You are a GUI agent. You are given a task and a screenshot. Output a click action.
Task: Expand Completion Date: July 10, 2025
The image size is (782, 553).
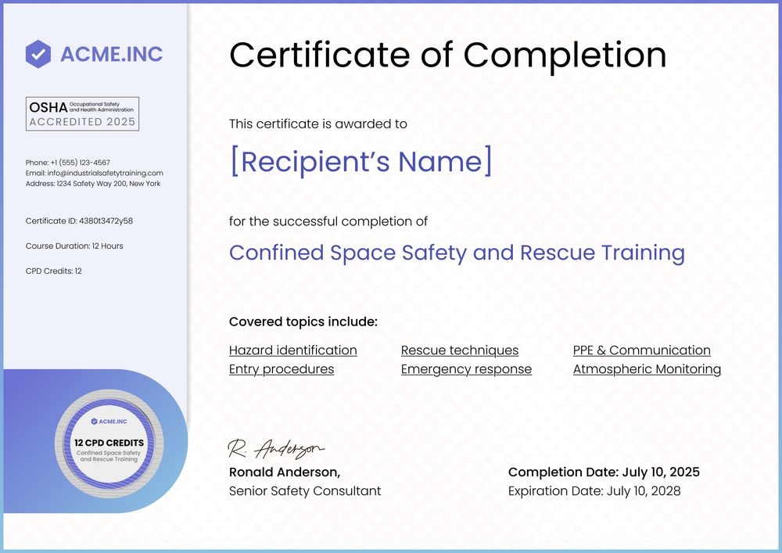point(604,472)
